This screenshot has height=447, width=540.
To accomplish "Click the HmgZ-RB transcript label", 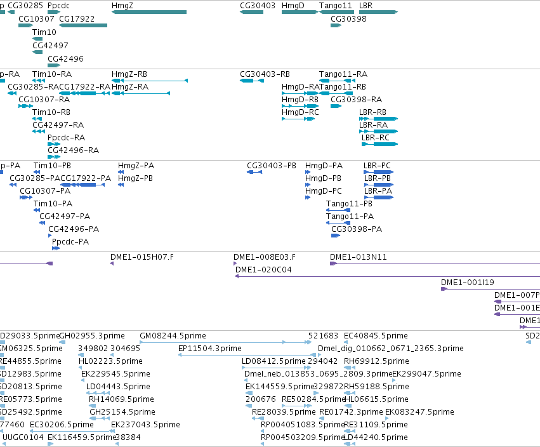I will 129,74.
